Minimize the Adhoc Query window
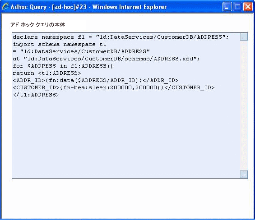Viewport: 255px width, 220px height. click(227, 7)
